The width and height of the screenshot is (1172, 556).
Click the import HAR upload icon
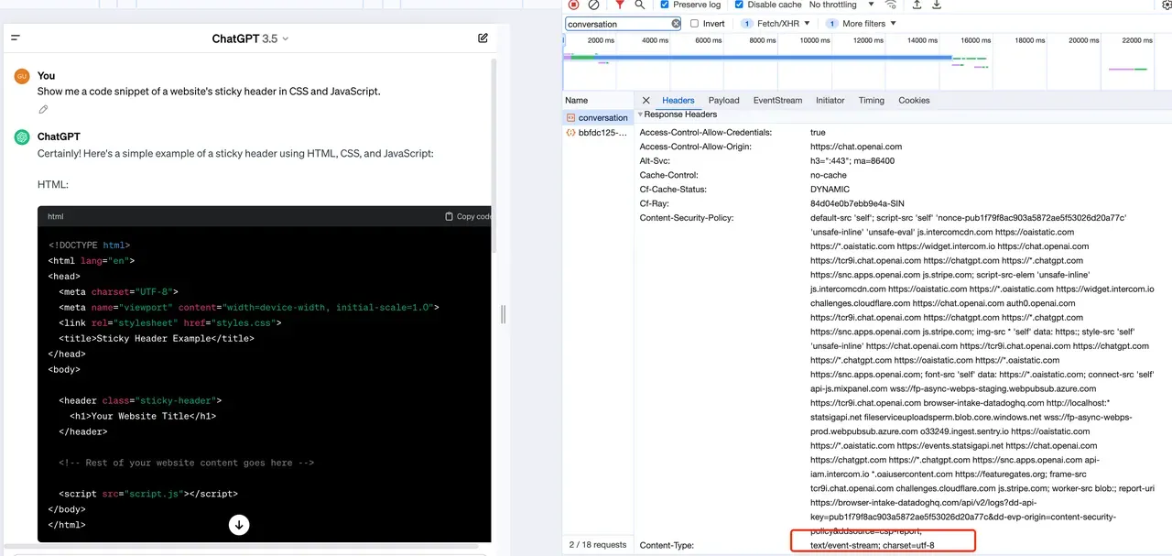pos(917,5)
